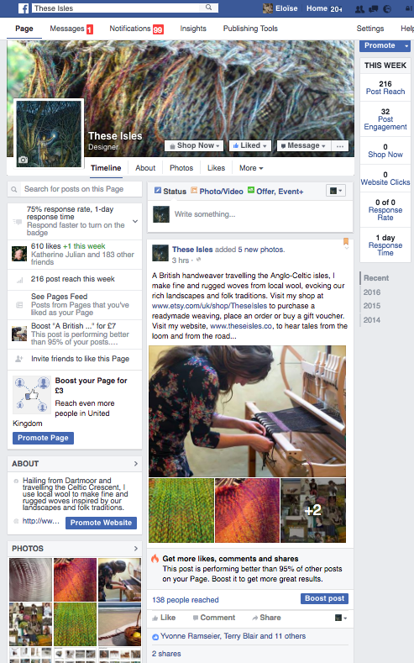The image size is (414, 663).
Task: Open the posting identity selector in composer
Action: pyautogui.click(x=336, y=191)
